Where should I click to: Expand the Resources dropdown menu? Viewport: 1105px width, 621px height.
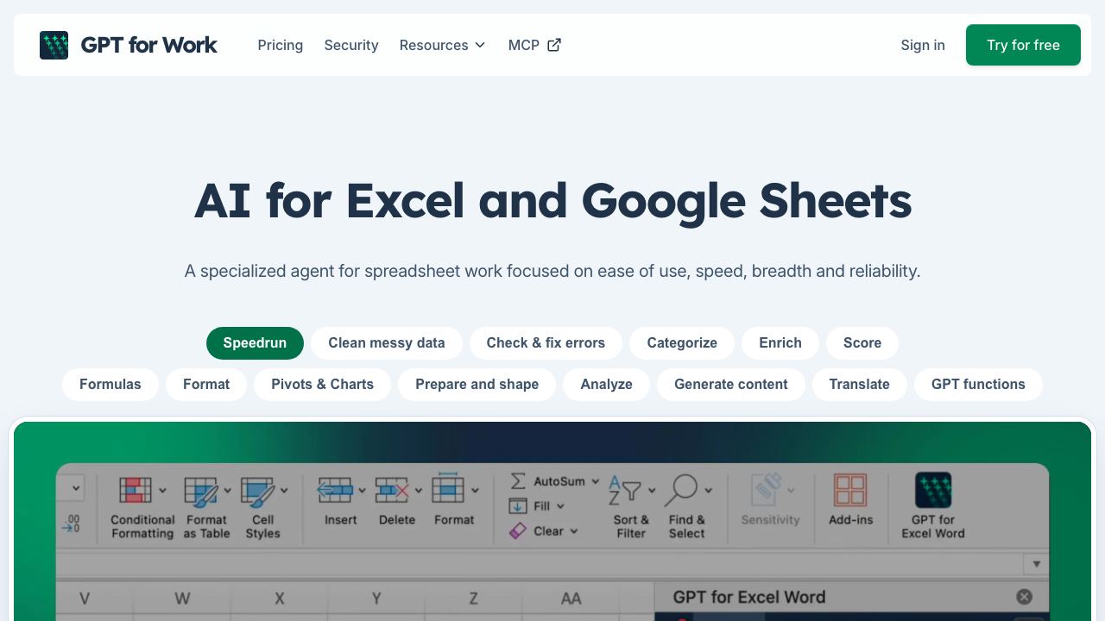pyautogui.click(x=442, y=45)
